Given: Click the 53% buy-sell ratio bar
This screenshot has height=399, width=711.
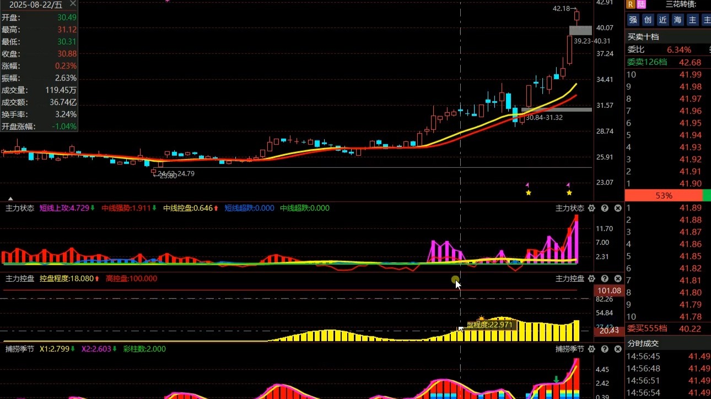Looking at the screenshot, I should coord(664,195).
